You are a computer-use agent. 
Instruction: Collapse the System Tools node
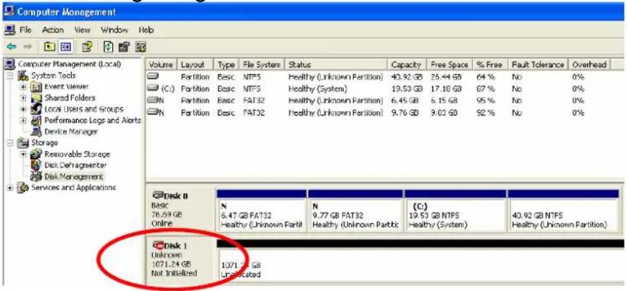point(10,75)
